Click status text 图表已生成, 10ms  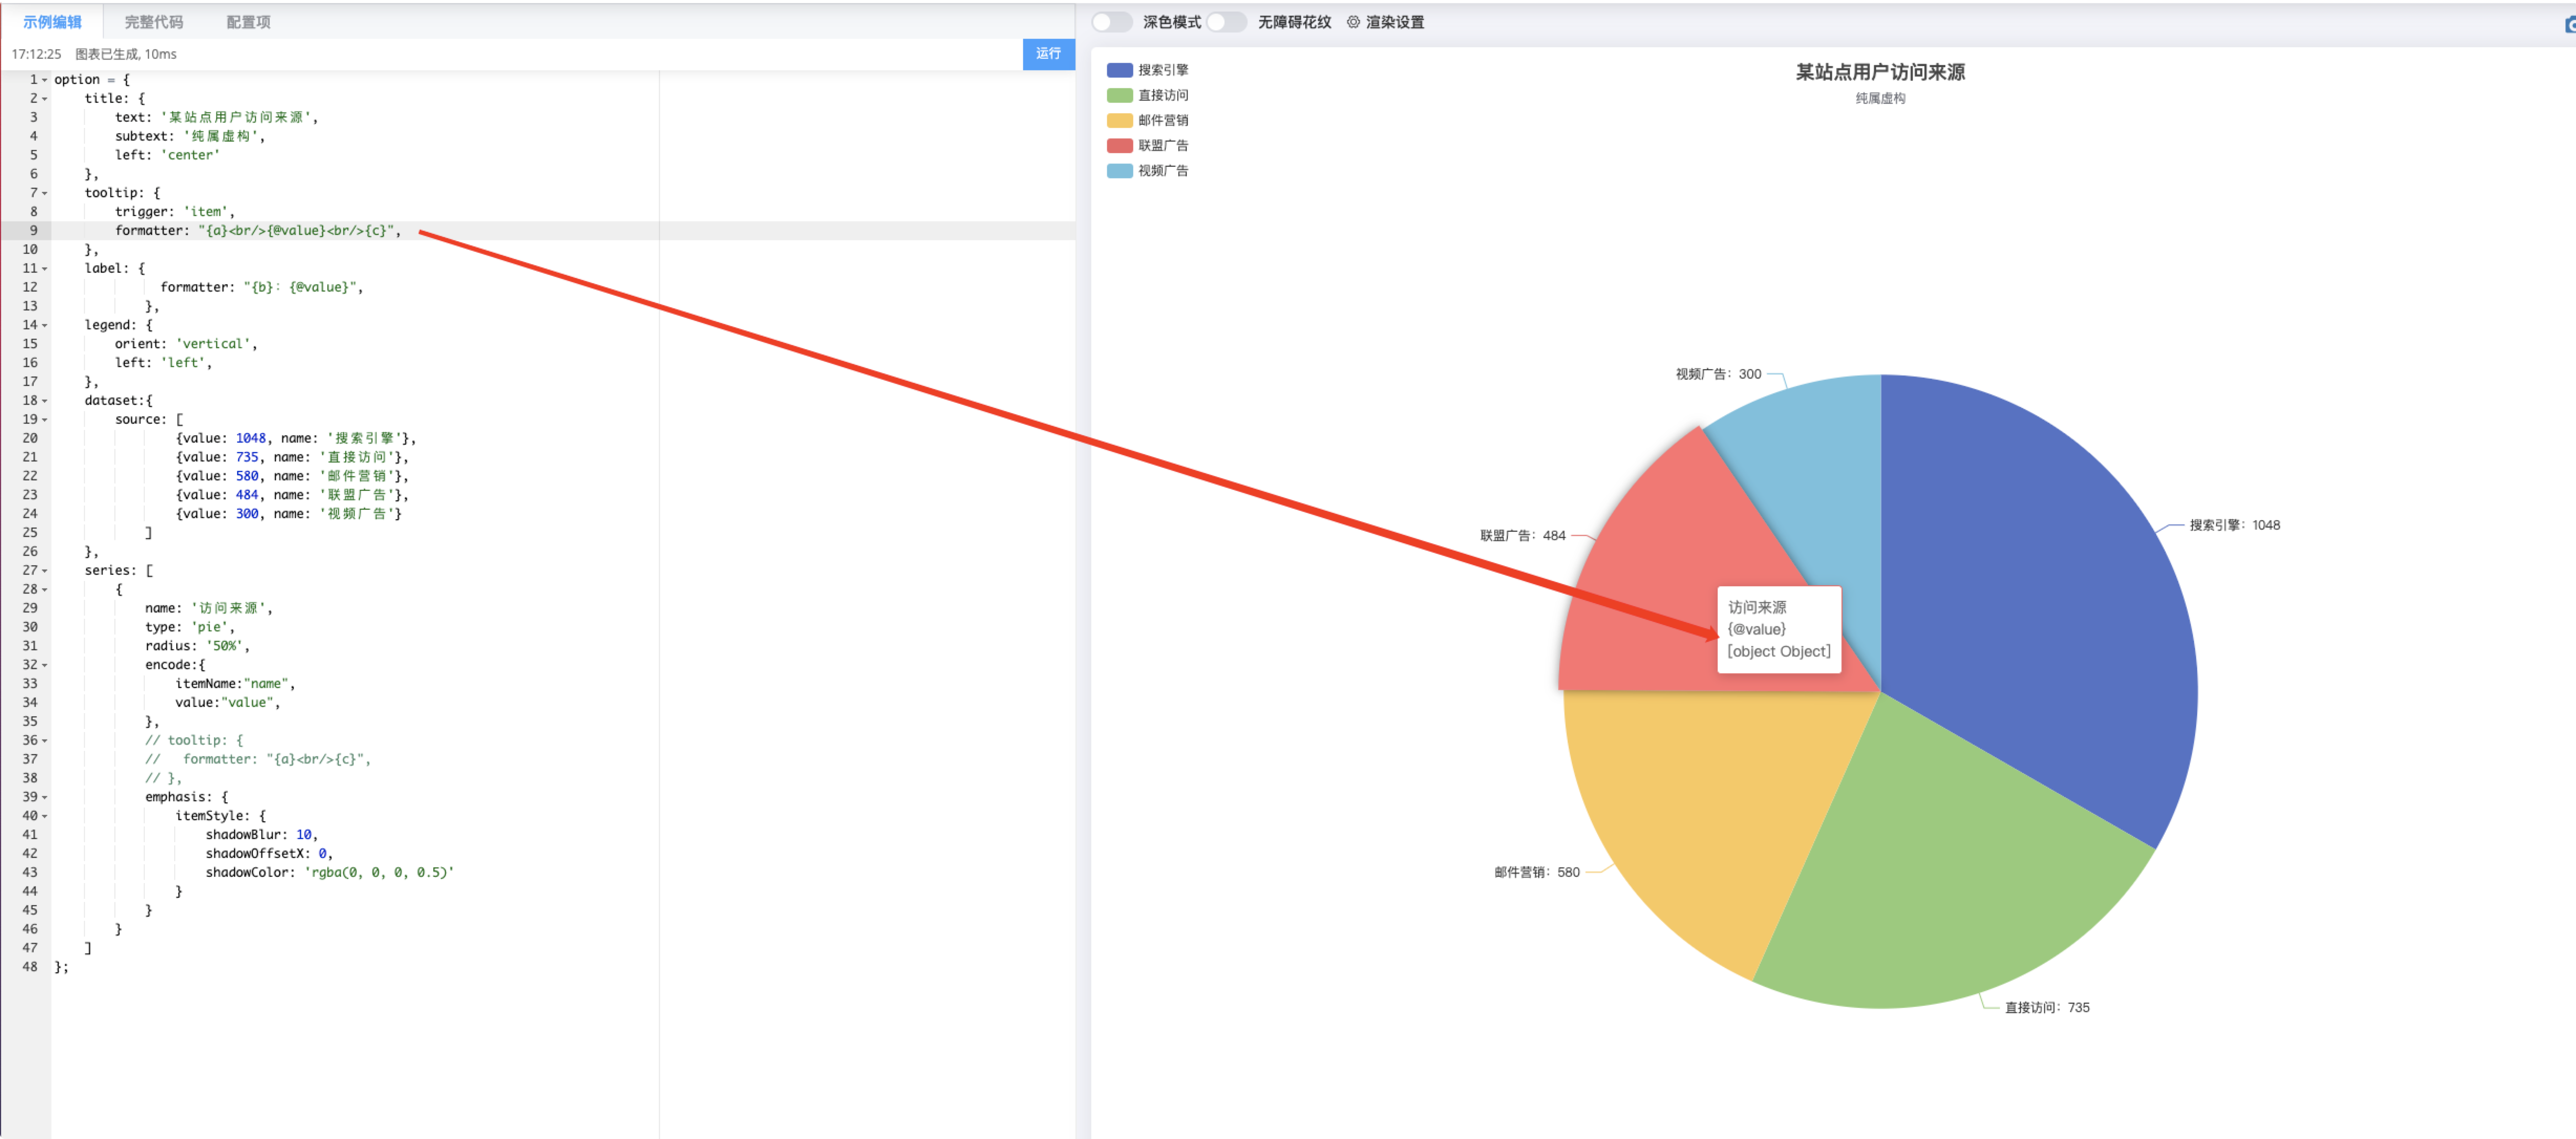coord(126,54)
